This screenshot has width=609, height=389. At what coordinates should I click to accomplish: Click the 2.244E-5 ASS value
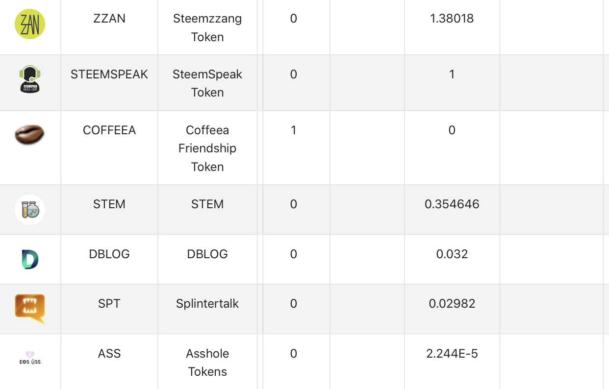(x=452, y=354)
